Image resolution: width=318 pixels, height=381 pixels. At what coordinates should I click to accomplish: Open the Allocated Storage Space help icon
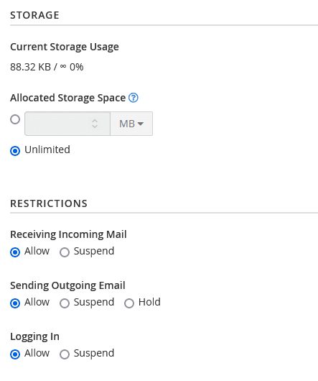click(134, 98)
